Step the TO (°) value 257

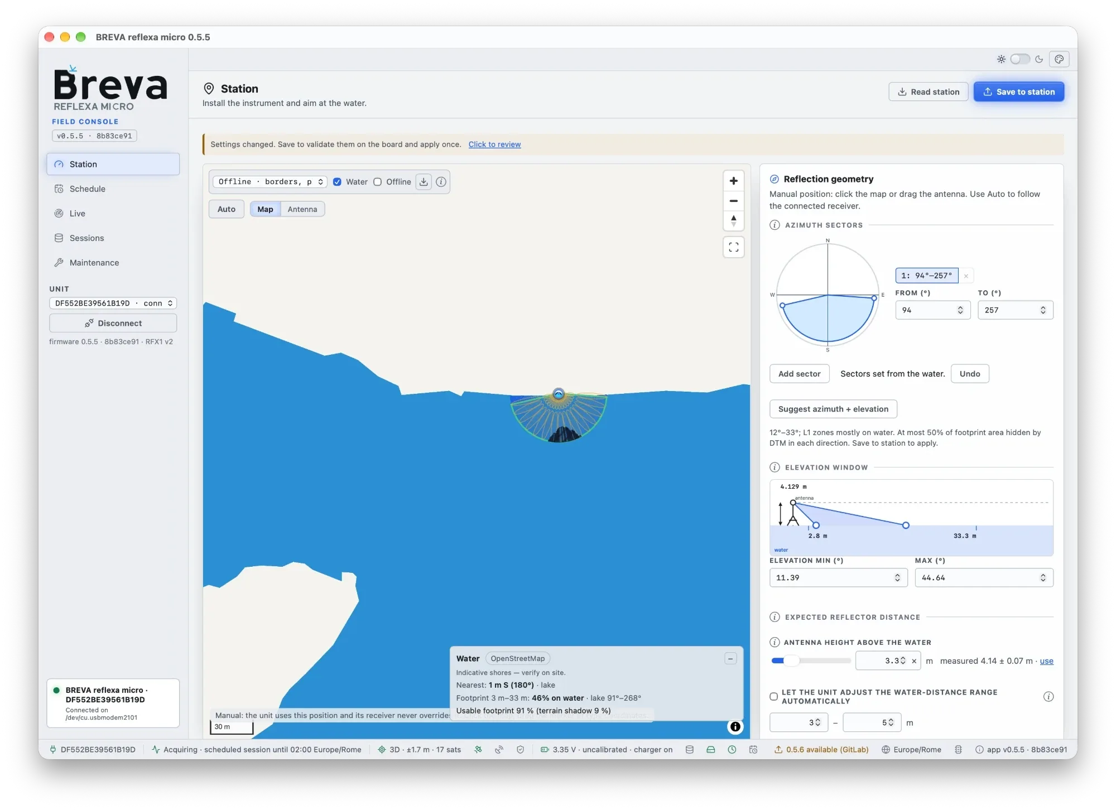click(1042, 310)
